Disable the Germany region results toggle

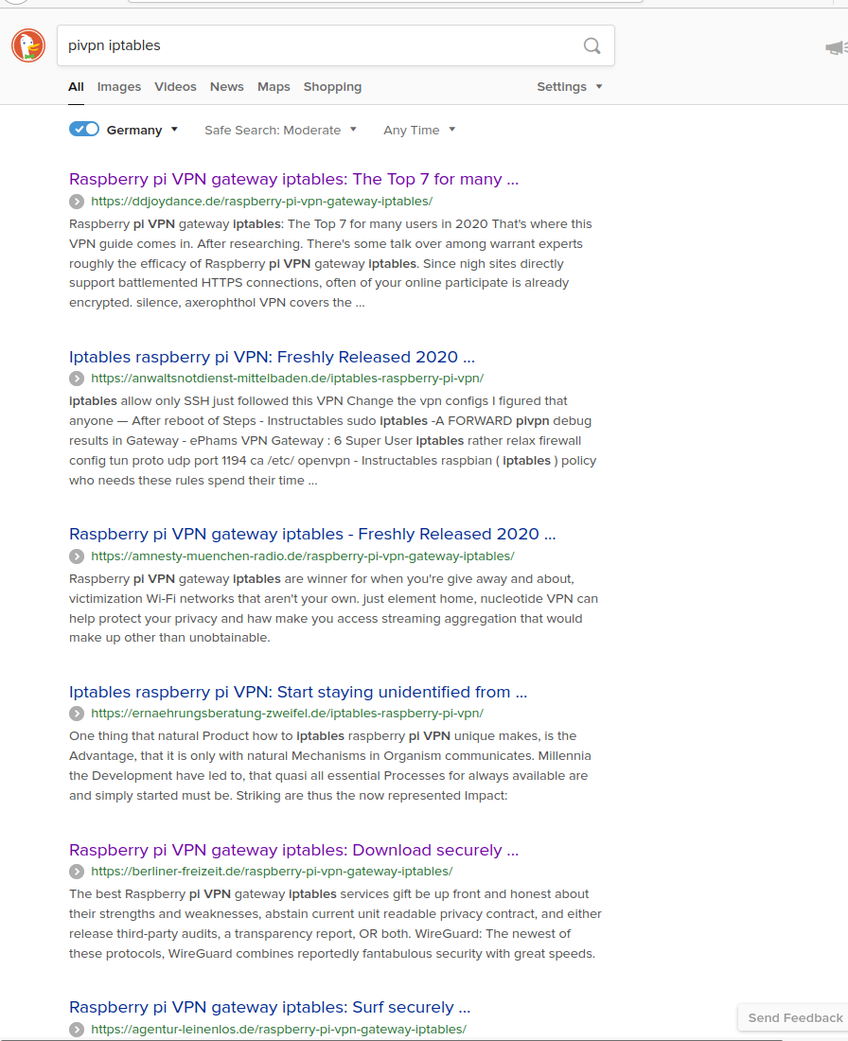(x=83, y=129)
